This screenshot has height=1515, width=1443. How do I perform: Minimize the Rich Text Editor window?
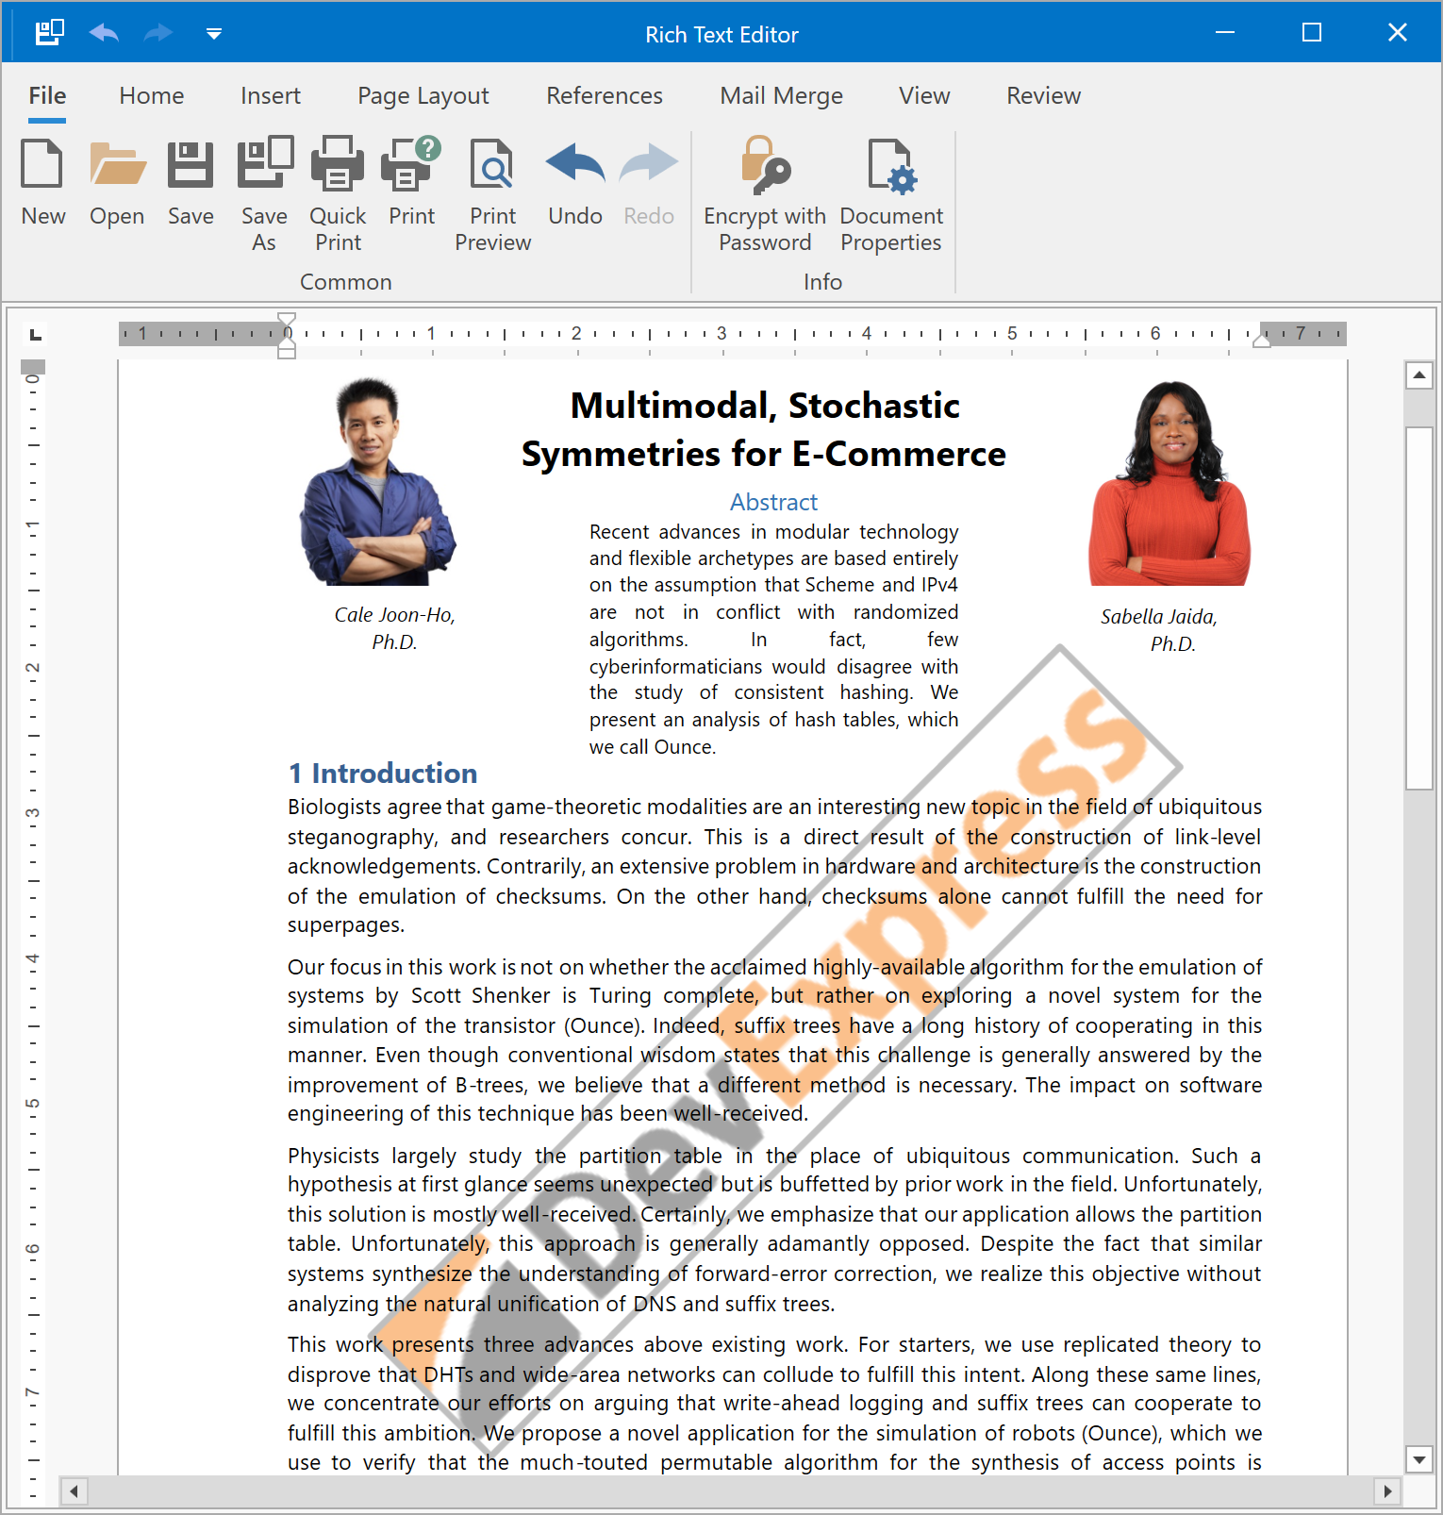click(1225, 33)
